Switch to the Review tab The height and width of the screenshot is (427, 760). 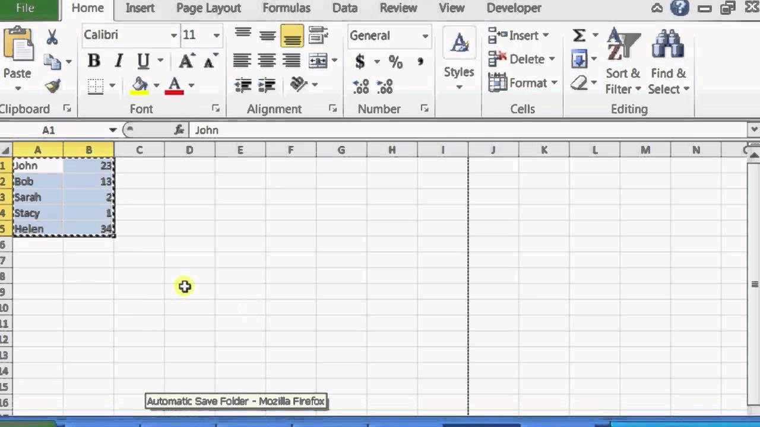click(398, 8)
